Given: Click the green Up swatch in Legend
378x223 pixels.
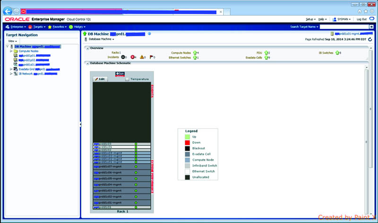Looking at the screenshot, I should 187,137.
